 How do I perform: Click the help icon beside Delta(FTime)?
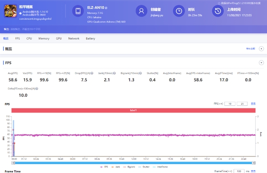pos(37,89)
